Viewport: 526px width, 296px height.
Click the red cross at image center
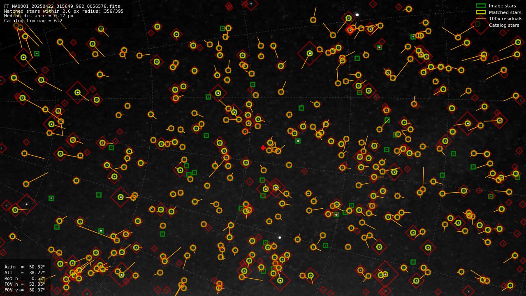[263, 148]
